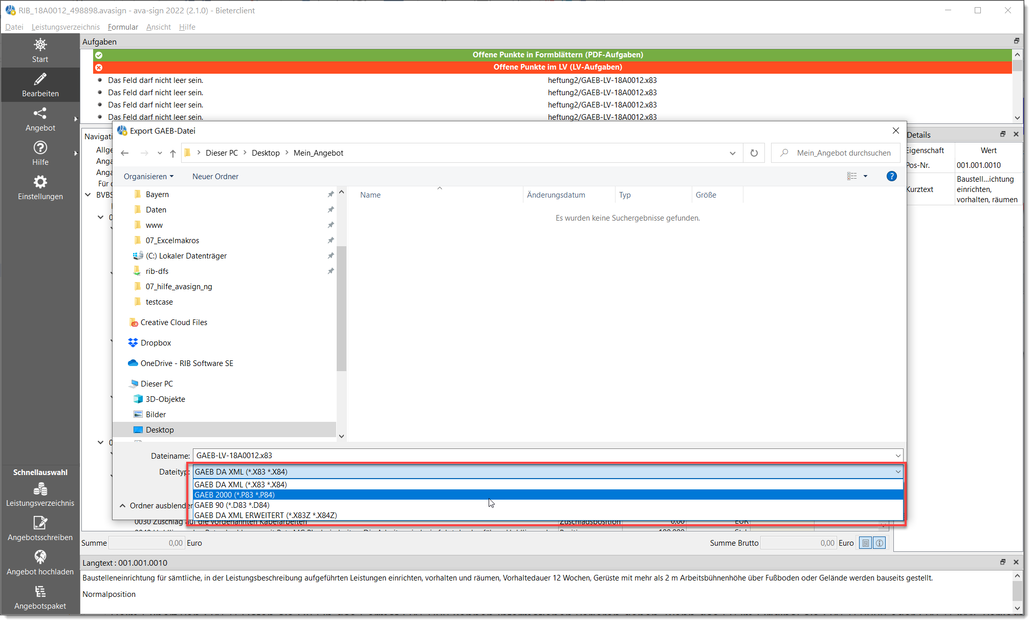Open the Formular menu
The height and width of the screenshot is (623, 1032).
[123, 27]
